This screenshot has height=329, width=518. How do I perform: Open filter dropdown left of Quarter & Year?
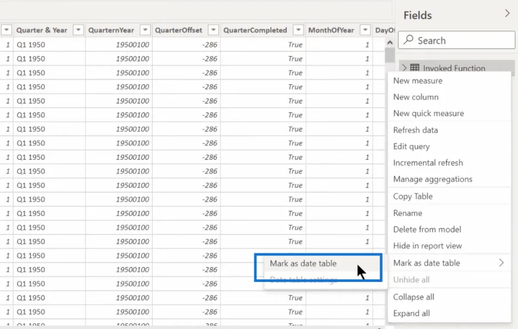(x=6, y=30)
